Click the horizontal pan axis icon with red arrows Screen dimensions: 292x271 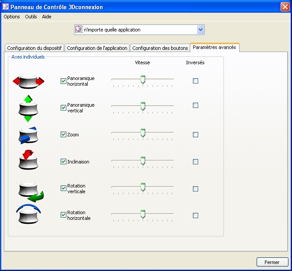[28, 81]
